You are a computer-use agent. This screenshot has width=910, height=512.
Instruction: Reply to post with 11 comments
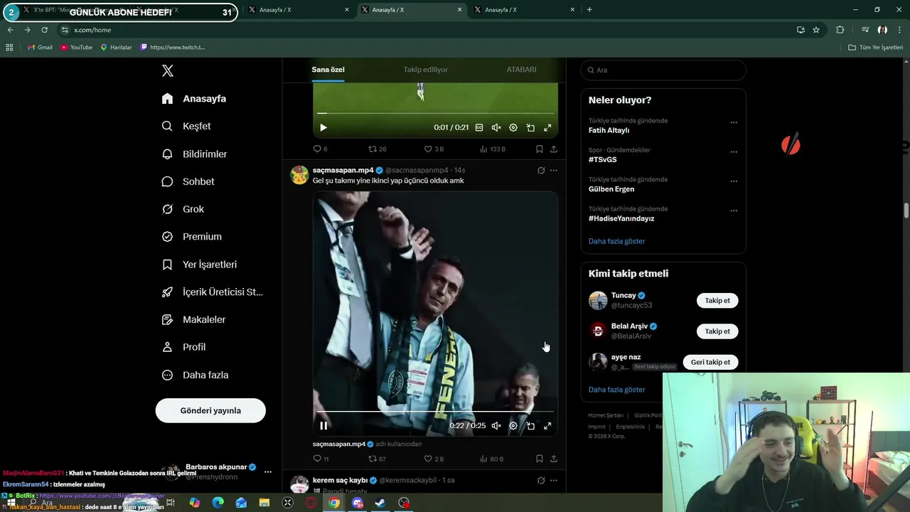[321, 459]
